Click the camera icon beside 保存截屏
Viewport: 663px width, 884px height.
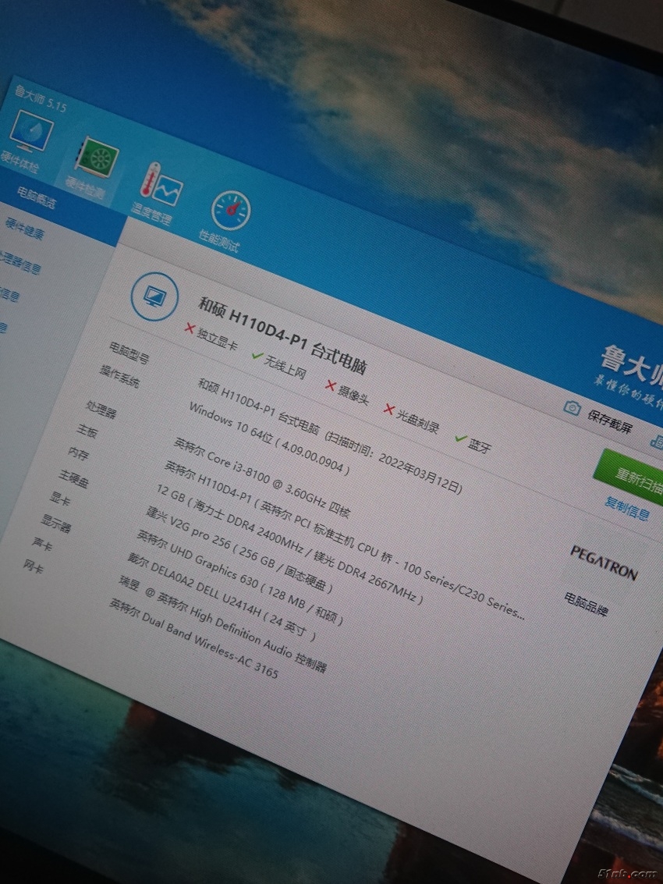[573, 407]
